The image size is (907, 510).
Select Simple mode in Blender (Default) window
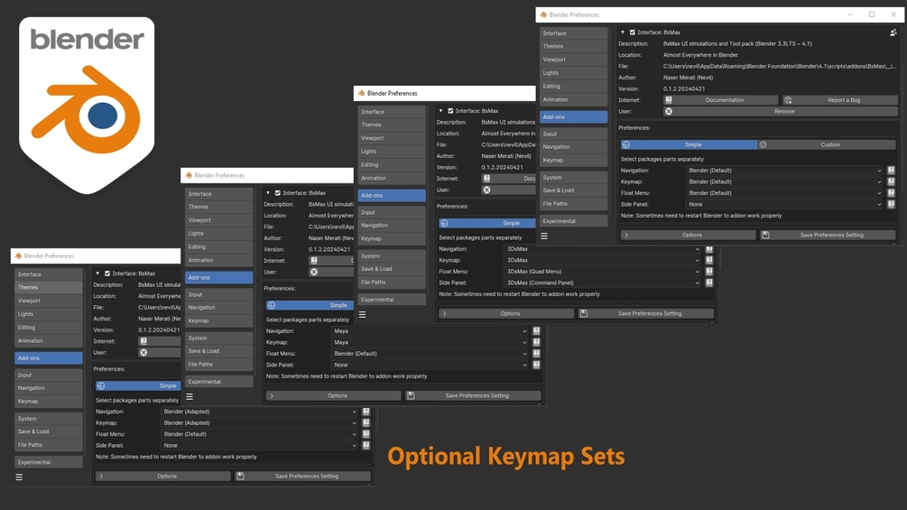coord(689,144)
